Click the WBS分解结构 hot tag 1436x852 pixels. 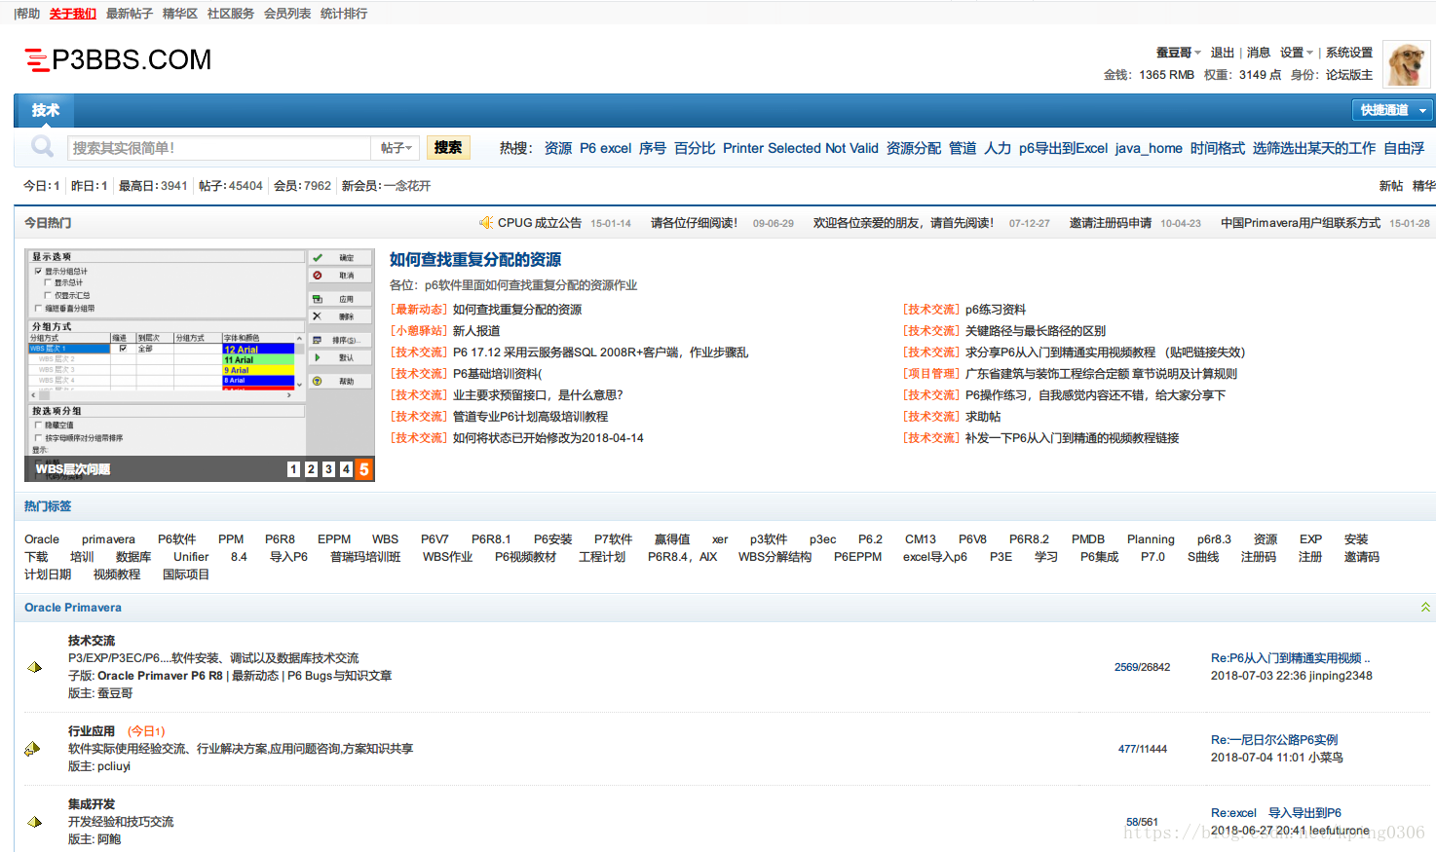coord(775,557)
